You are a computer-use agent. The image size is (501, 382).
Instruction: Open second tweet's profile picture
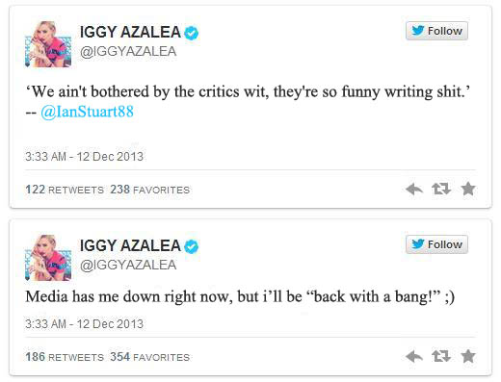[48, 258]
